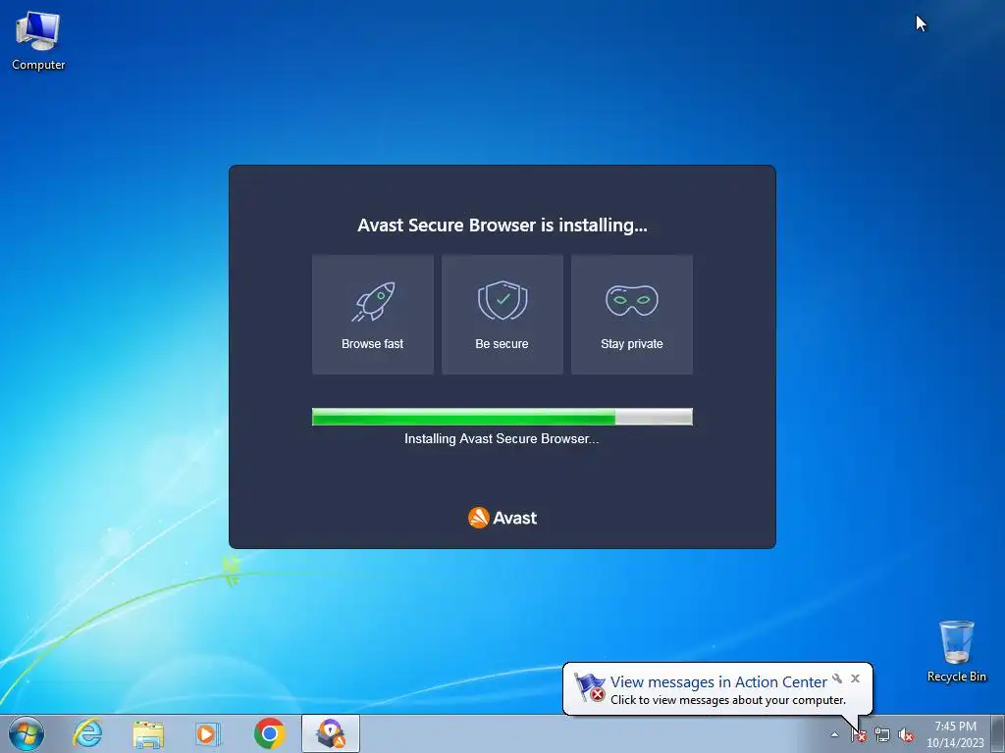1005x753 pixels.
Task: Click the Browse fast rocket icon
Action: (x=373, y=302)
